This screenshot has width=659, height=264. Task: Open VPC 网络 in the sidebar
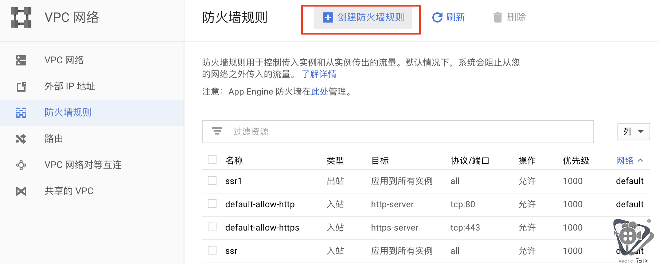(92, 60)
